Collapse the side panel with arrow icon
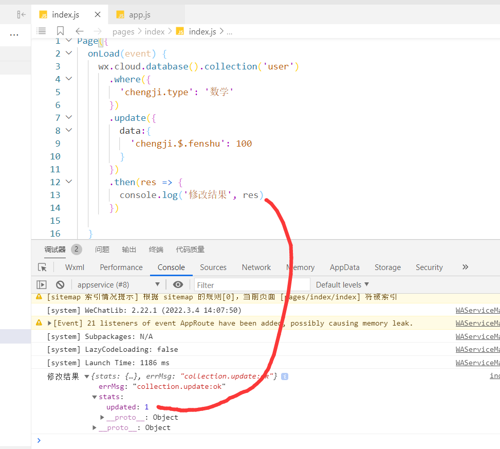The width and height of the screenshot is (500, 449). [x=21, y=14]
